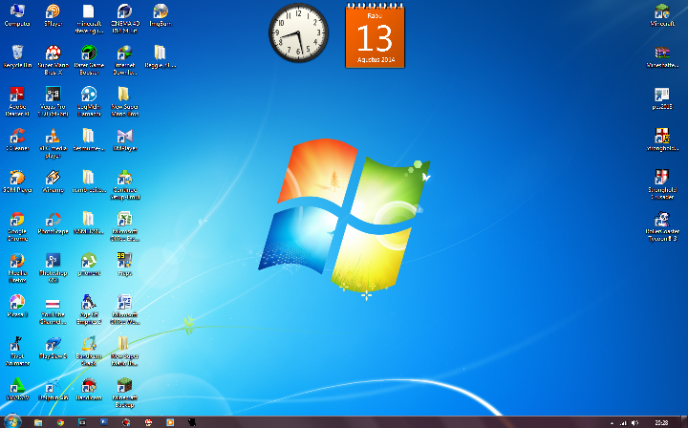Launch PhotoScape
This screenshot has height=428, width=688.
click(54, 224)
